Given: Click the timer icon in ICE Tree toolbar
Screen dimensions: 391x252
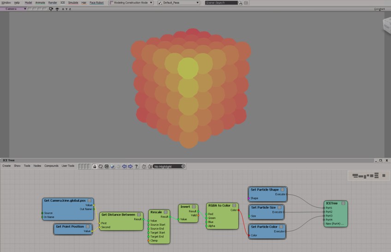Looking at the screenshot, I should click(144, 166).
